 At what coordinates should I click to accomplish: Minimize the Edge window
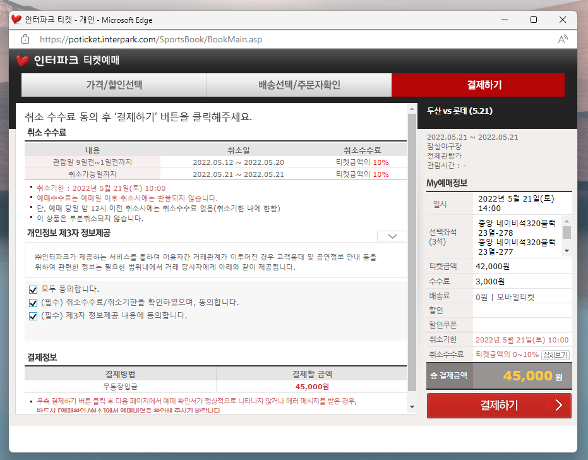[505, 20]
